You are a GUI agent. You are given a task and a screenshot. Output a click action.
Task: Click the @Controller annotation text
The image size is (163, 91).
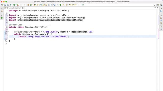[x=16, y=25]
